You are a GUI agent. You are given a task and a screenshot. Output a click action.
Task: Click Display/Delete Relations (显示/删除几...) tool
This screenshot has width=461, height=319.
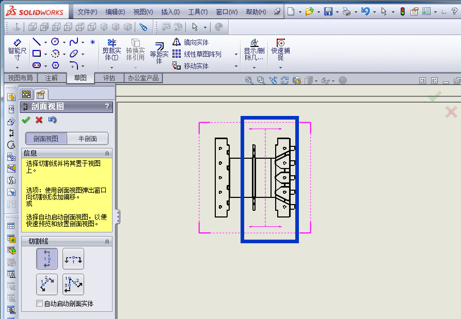point(255,49)
